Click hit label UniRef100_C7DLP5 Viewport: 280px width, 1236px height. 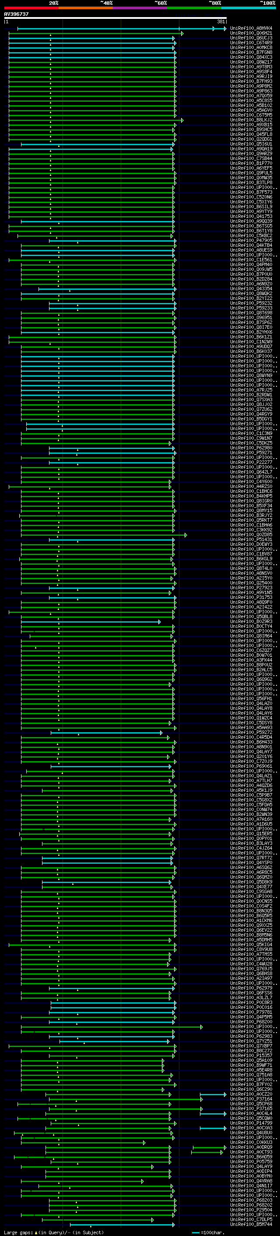pyautogui.click(x=251, y=1219)
